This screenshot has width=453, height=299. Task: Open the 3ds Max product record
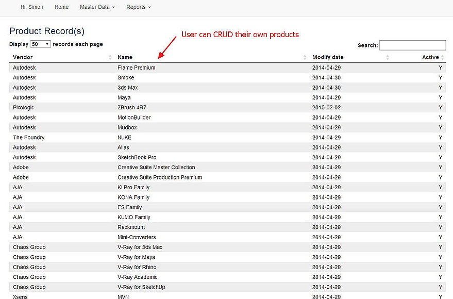pos(127,88)
